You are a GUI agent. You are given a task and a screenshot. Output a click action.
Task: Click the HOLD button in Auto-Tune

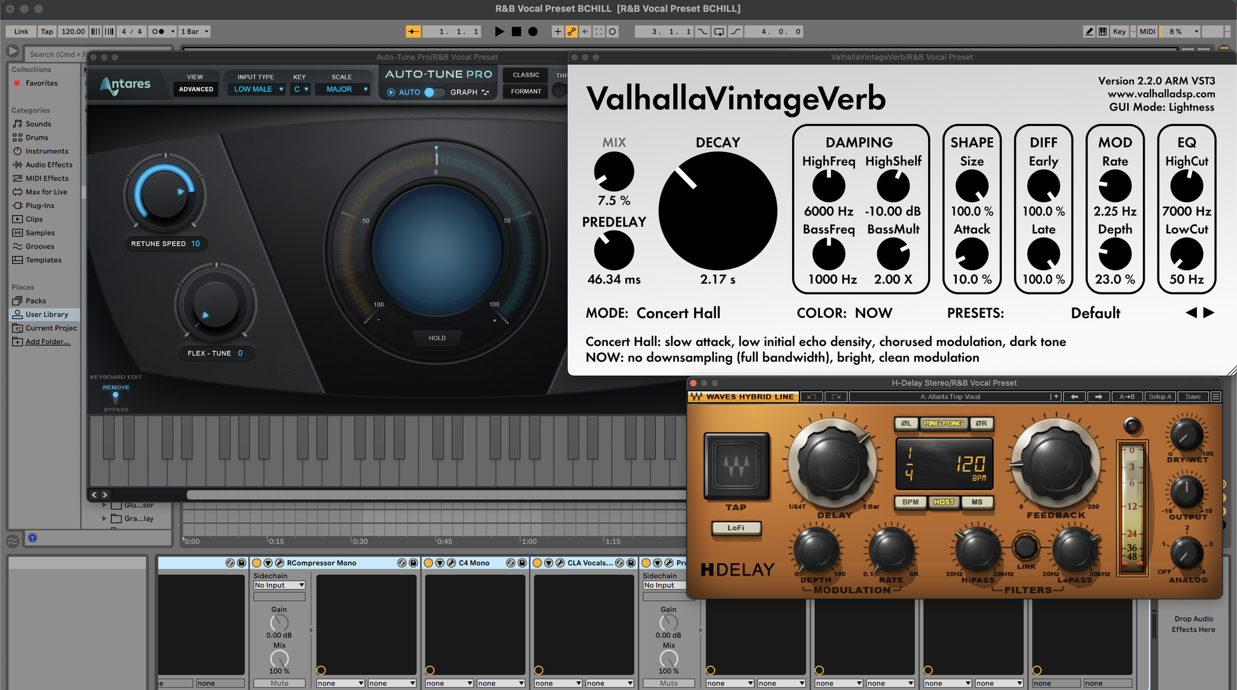[x=437, y=338]
